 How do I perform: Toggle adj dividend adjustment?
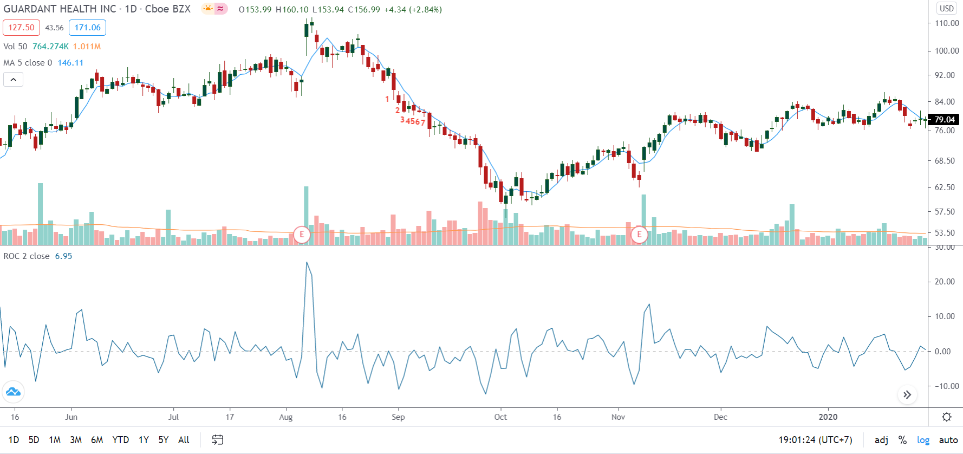click(881, 440)
